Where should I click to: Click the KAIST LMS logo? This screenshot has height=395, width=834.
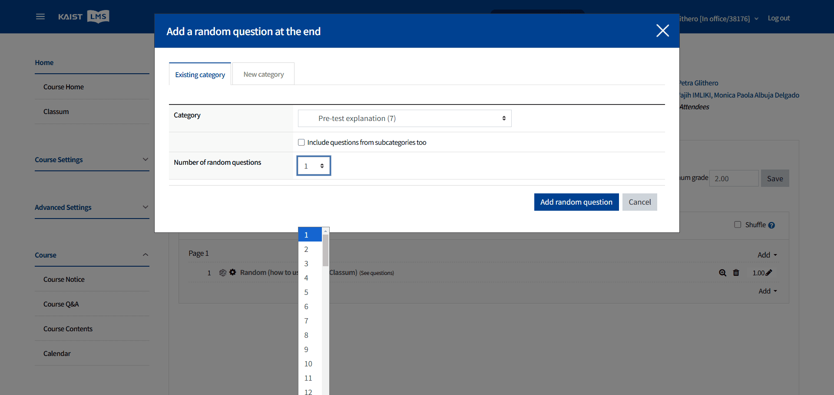coord(84,16)
